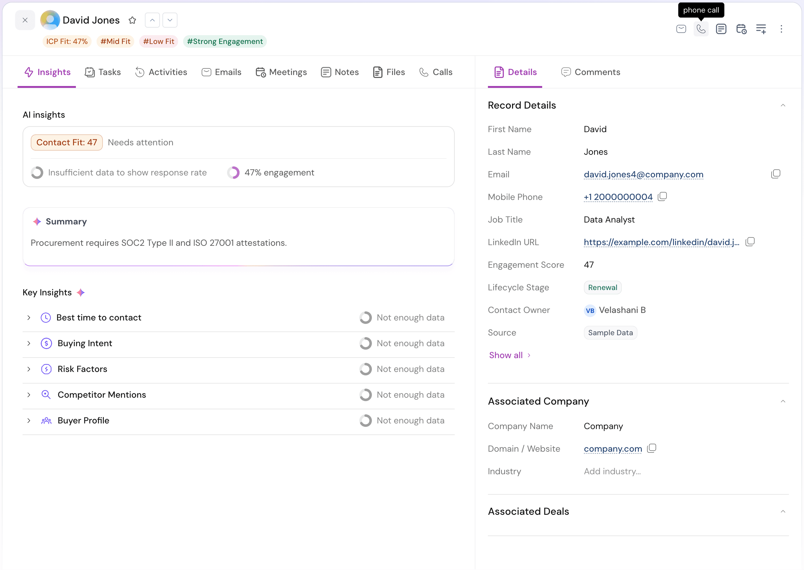Open the company.com website link
The width and height of the screenshot is (804, 570).
pyautogui.click(x=612, y=449)
